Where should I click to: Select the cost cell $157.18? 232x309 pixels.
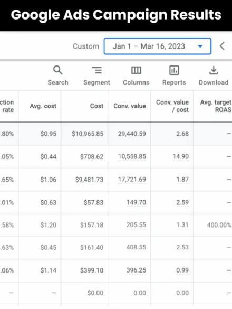92,225
